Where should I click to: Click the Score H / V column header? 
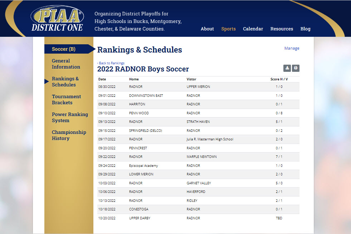[279, 79]
